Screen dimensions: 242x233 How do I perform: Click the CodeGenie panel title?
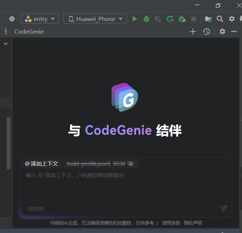click(29, 31)
